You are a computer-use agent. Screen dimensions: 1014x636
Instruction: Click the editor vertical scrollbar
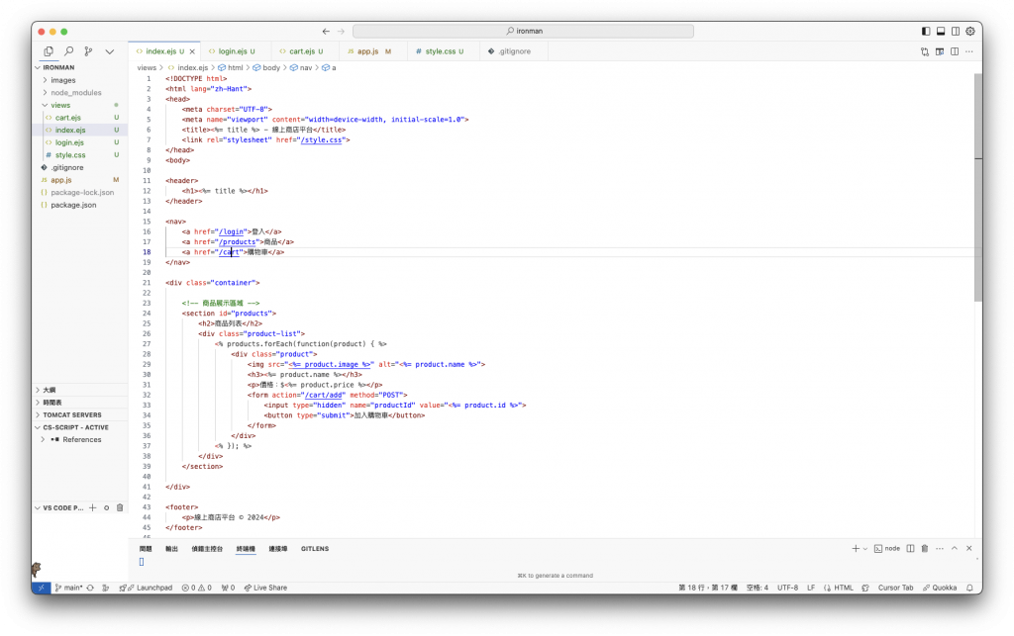977,187
